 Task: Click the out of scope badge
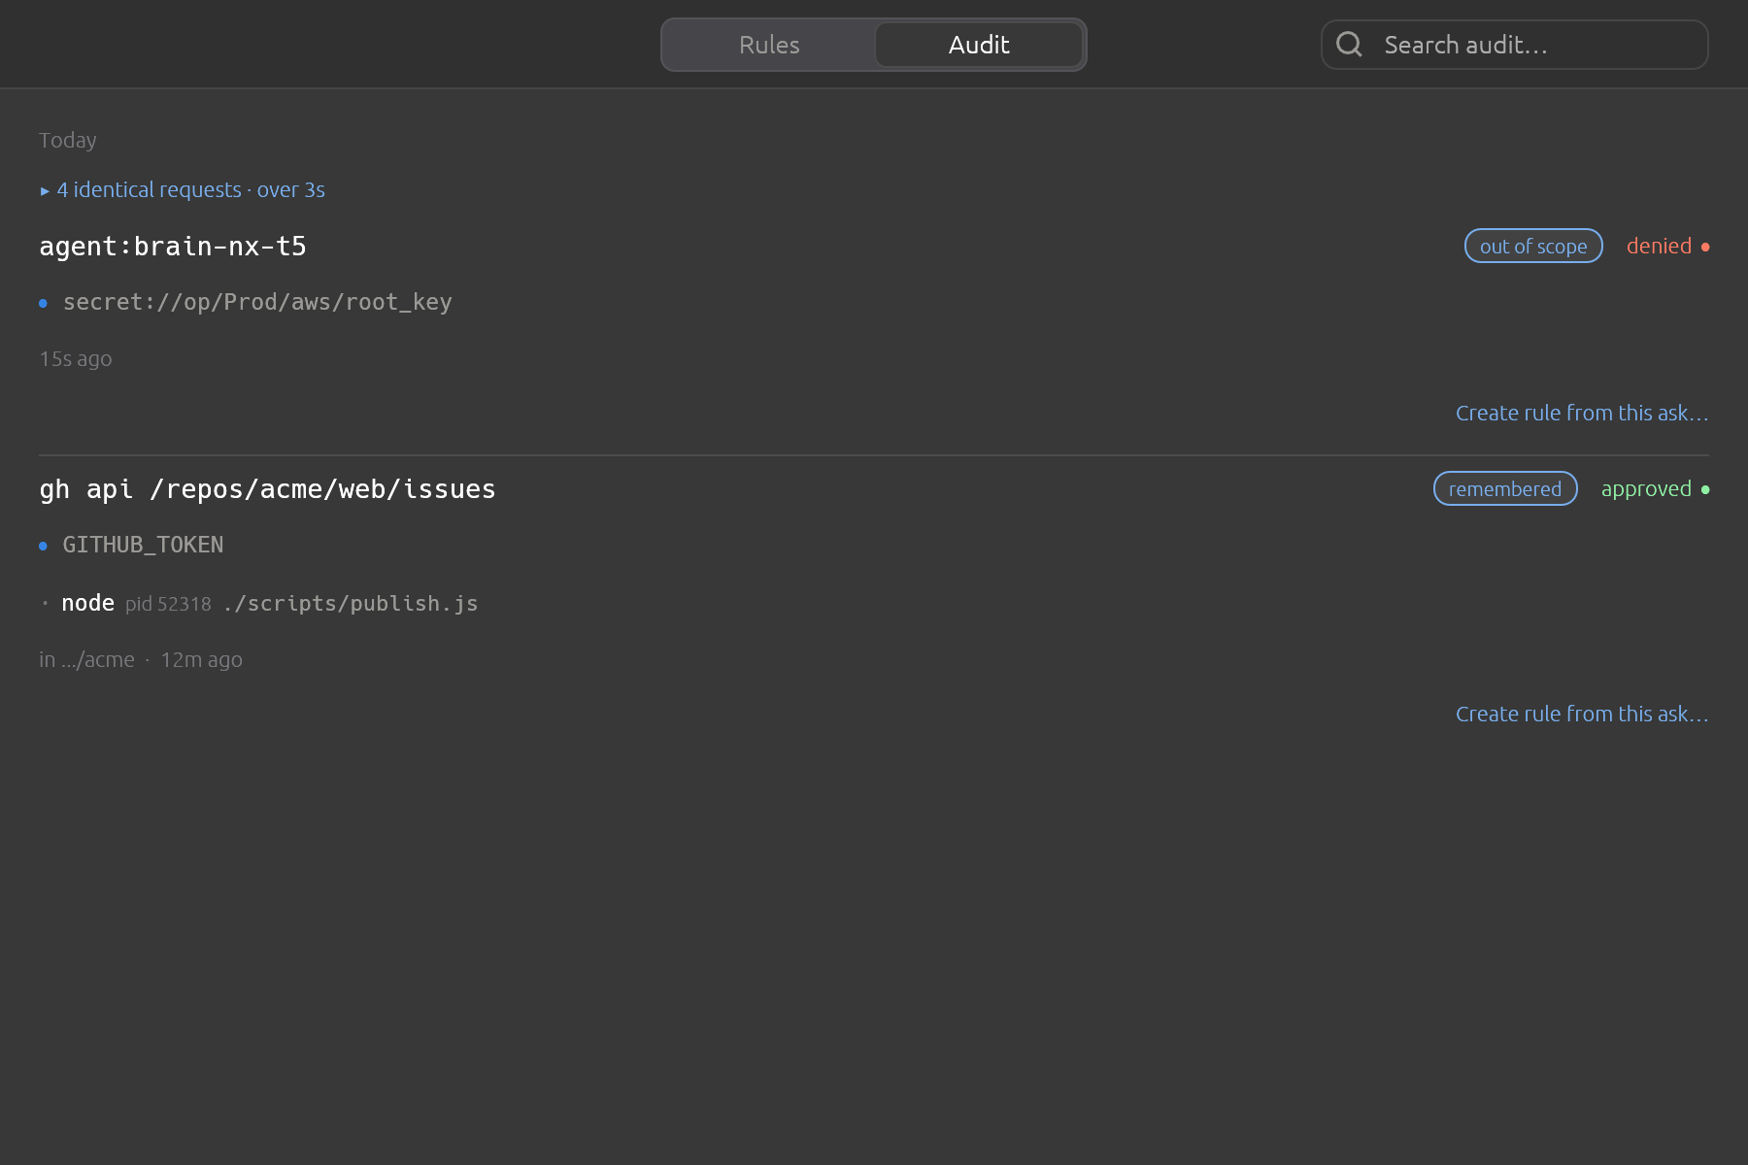pos(1533,246)
